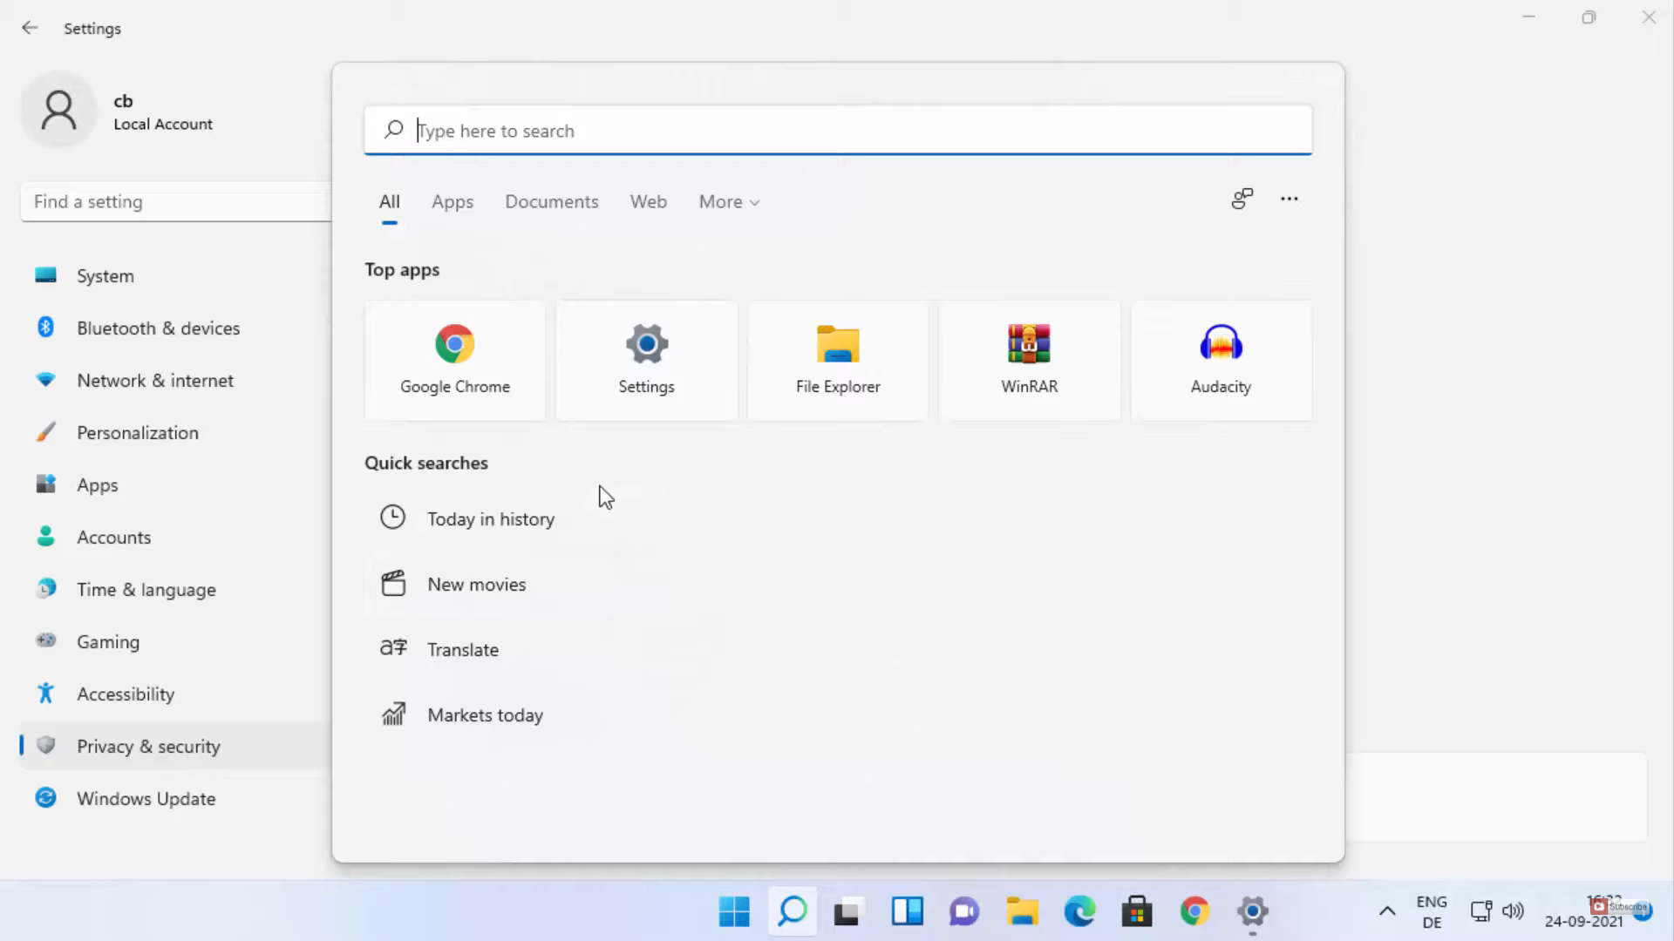Run the Markets today quick search
The image size is (1674, 941).
coord(485,715)
